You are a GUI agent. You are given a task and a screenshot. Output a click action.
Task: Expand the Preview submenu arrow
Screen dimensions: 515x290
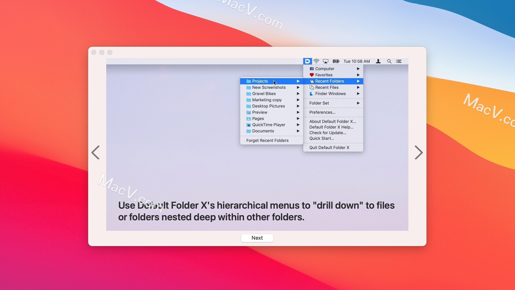tap(298, 112)
